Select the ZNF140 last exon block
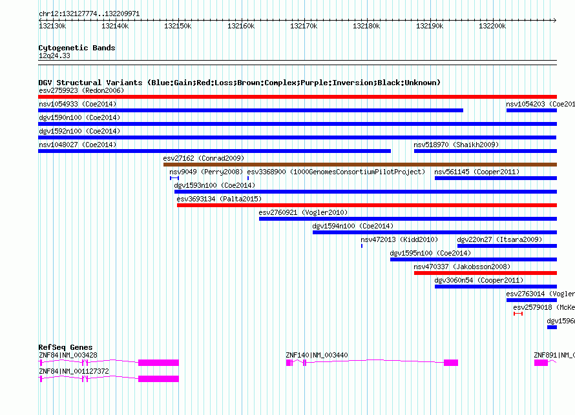Viewport: 575px width, 415px height. pos(451,363)
